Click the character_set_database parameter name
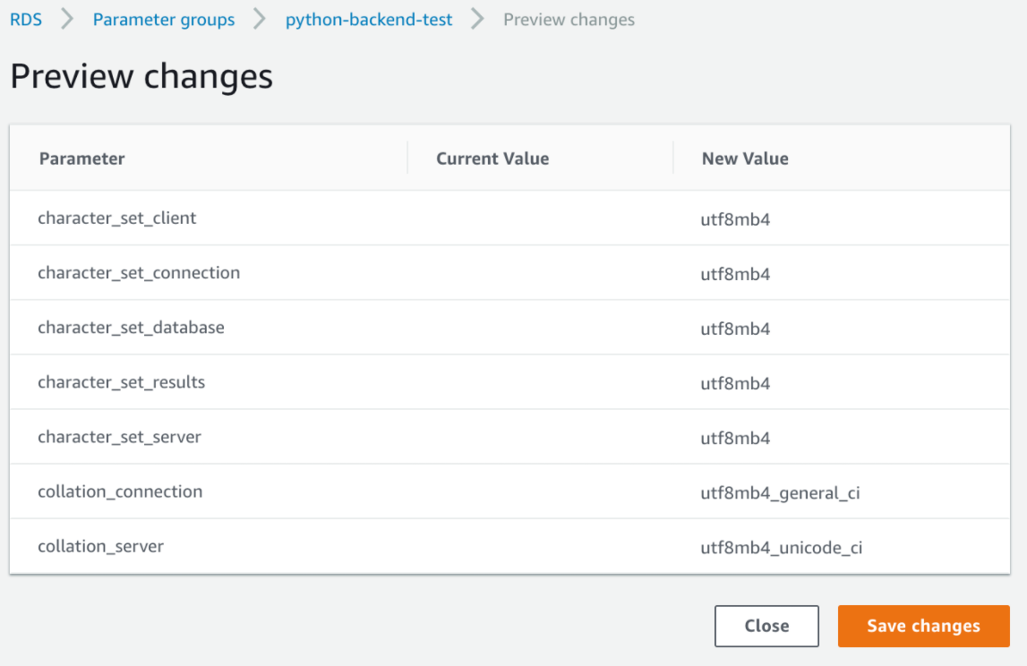The width and height of the screenshot is (1027, 666). coord(131,328)
